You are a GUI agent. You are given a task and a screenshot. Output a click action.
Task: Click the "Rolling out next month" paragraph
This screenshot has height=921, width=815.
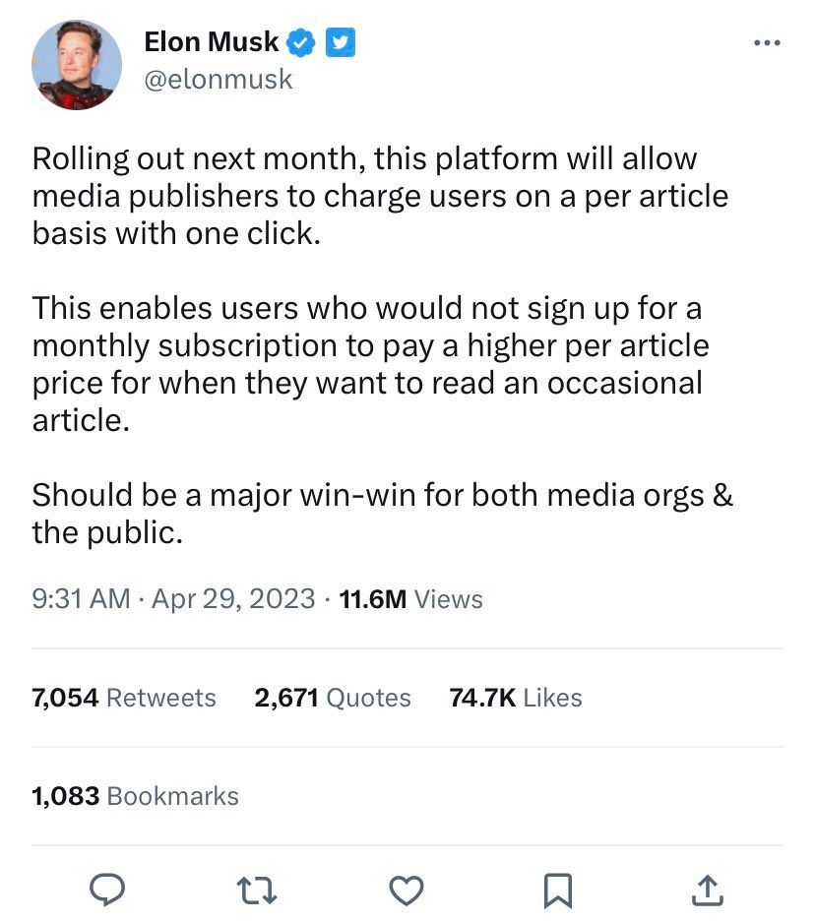pyautogui.click(x=380, y=196)
